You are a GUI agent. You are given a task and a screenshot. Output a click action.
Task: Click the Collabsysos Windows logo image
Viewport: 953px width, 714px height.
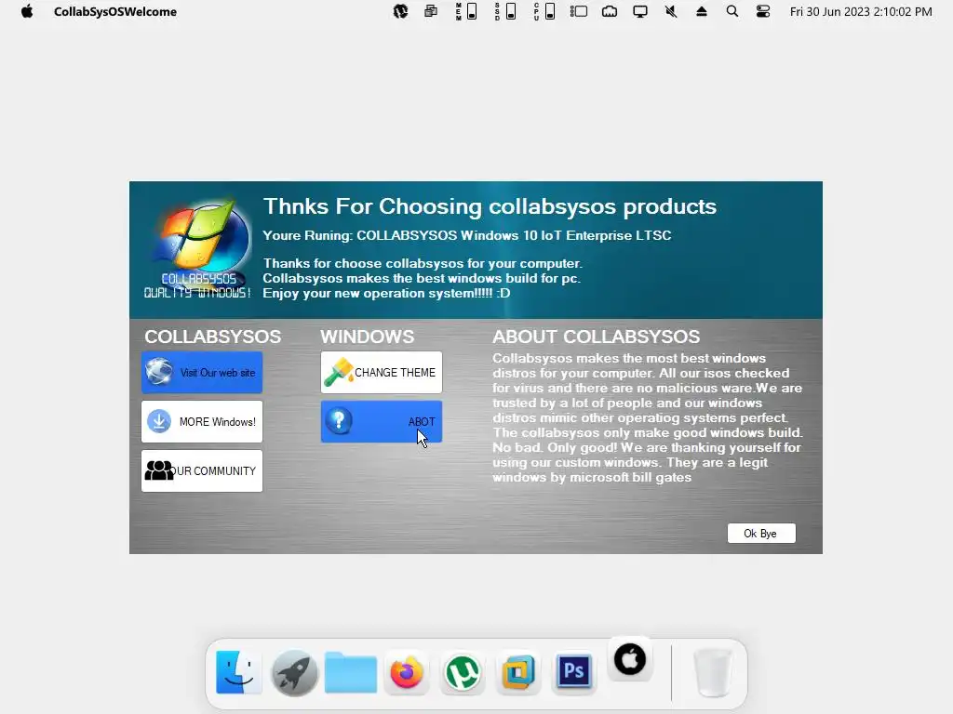[199, 248]
